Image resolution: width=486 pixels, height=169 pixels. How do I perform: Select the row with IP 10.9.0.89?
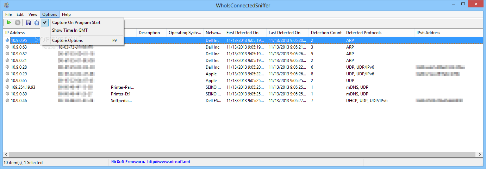(x=243, y=94)
